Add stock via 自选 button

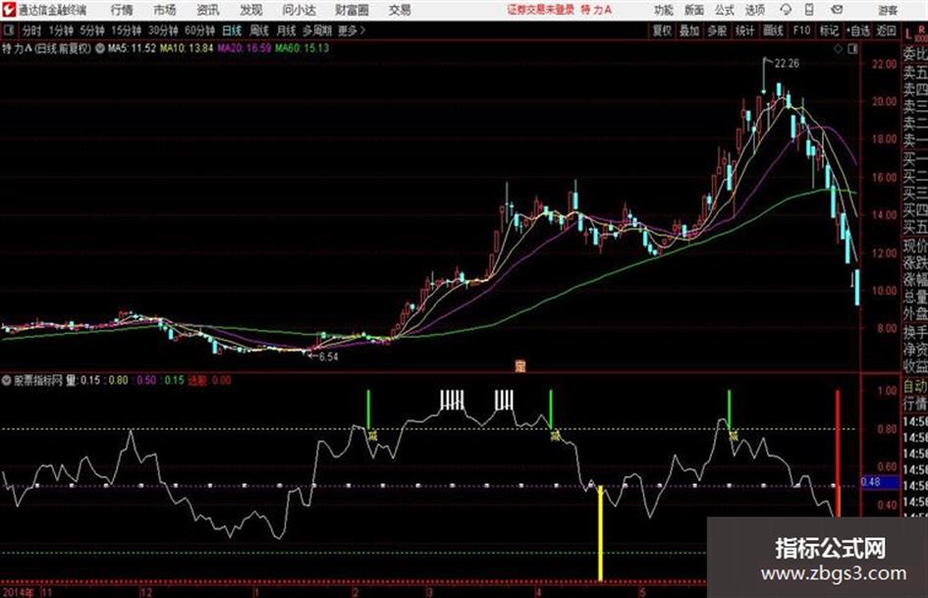(x=858, y=30)
